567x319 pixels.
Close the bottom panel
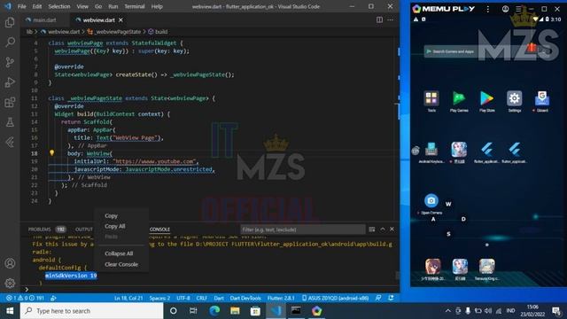(x=392, y=230)
